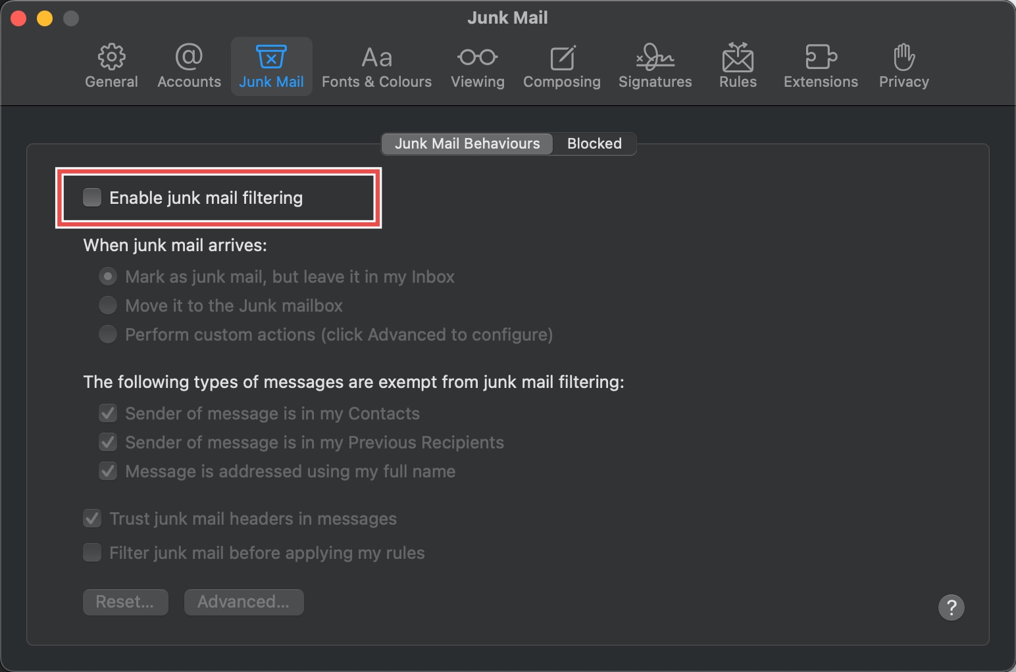
Task: Open the General preferences gear icon
Action: [x=111, y=66]
